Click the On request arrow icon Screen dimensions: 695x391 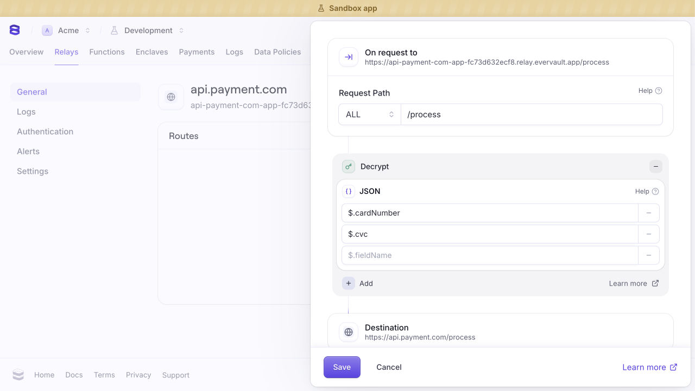pyautogui.click(x=349, y=57)
